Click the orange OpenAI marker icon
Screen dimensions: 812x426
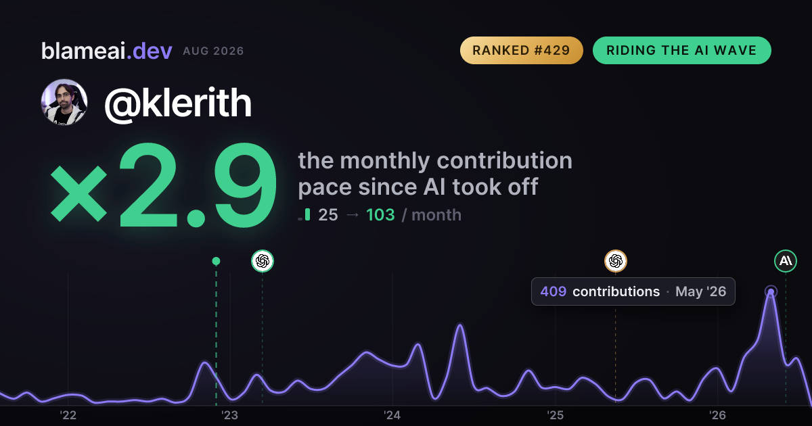tap(615, 260)
